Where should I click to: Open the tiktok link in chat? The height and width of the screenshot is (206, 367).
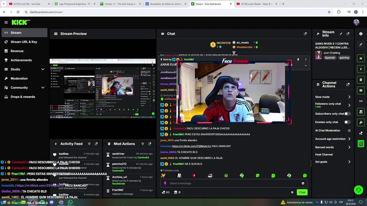(x=191, y=146)
